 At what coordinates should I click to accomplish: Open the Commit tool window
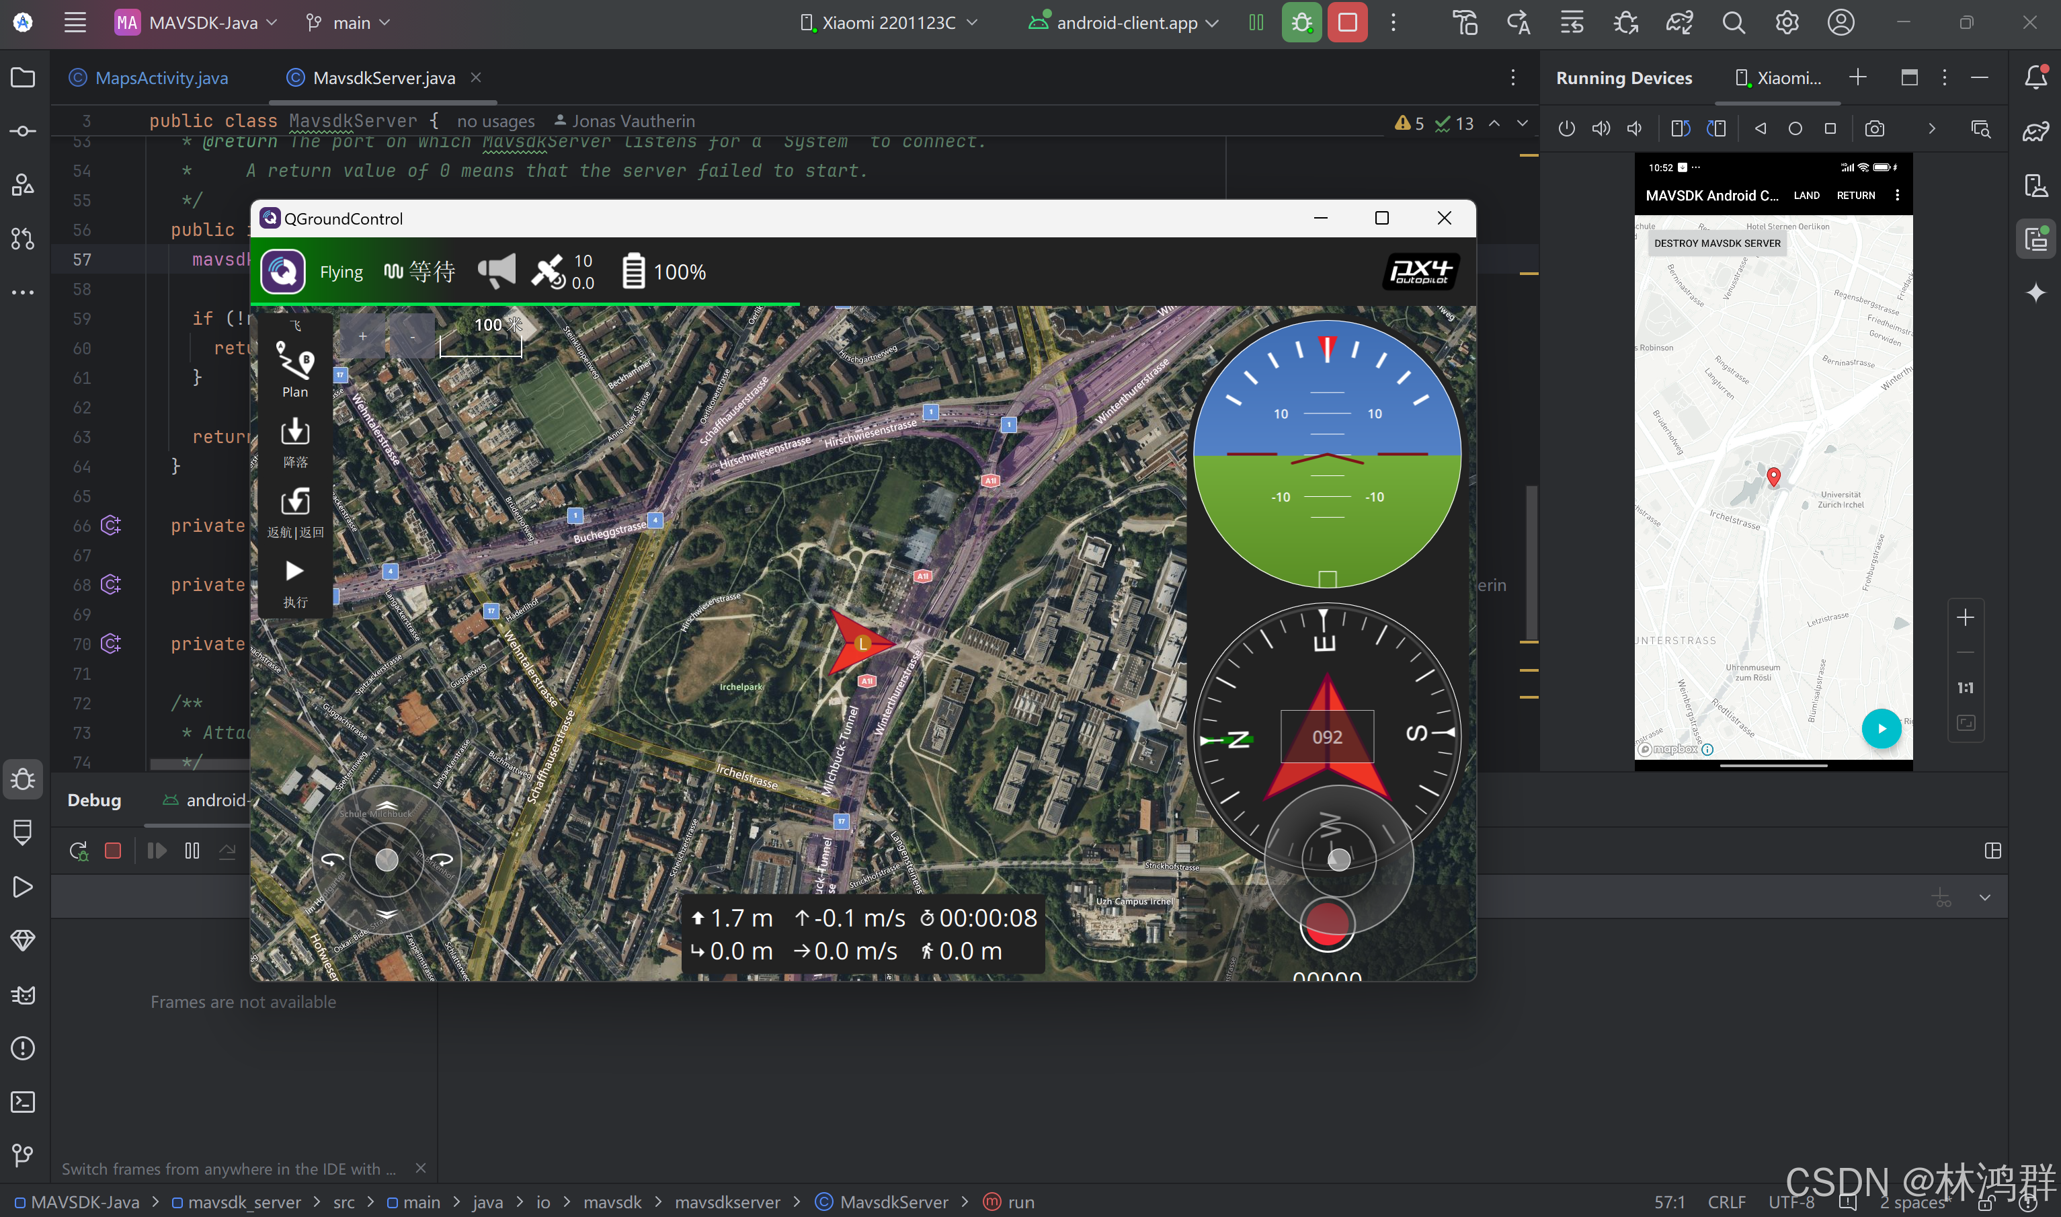point(23,131)
